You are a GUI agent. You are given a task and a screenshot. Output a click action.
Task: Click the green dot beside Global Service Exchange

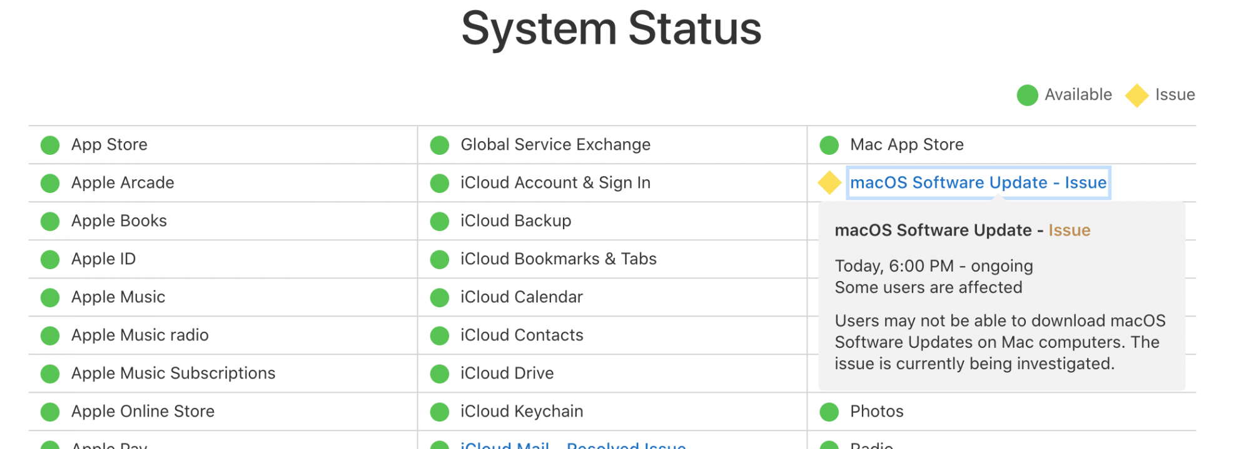click(440, 146)
